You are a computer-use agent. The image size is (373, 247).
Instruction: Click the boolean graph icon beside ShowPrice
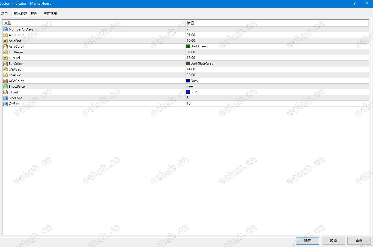5,86
